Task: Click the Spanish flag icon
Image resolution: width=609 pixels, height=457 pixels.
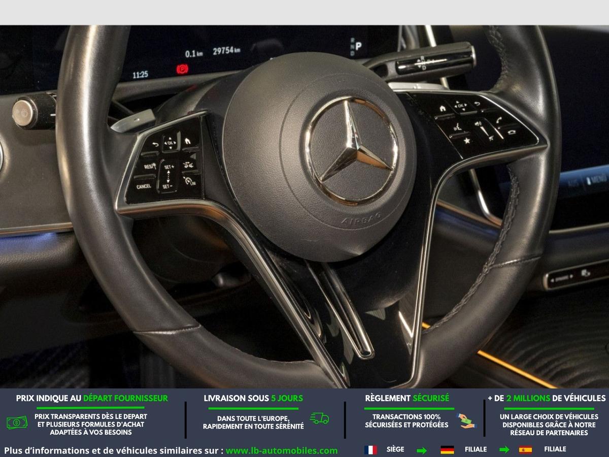Action: coord(525,450)
